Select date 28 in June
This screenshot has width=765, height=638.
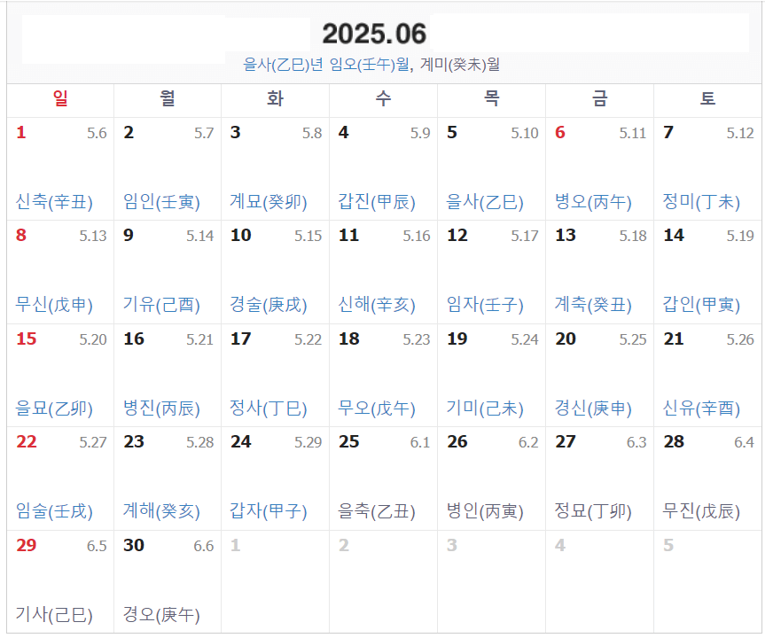[x=674, y=442]
